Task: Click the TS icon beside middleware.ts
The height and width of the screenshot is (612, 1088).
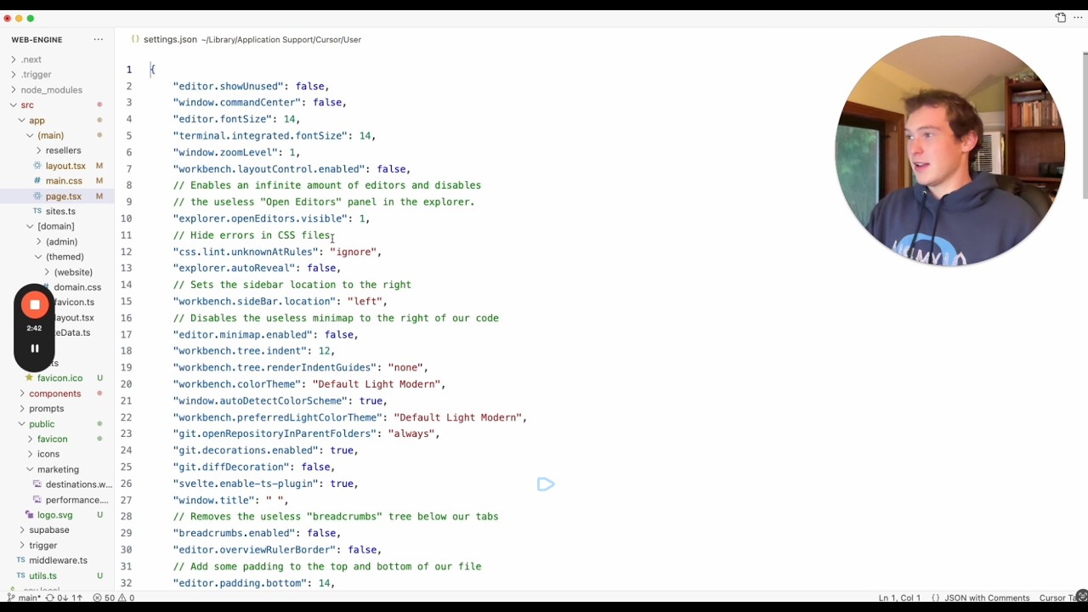Action: pyautogui.click(x=21, y=560)
